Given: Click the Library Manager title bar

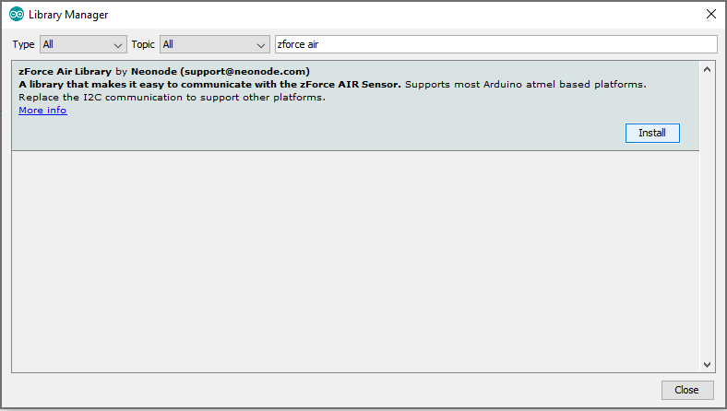Looking at the screenshot, I should pos(369,14).
